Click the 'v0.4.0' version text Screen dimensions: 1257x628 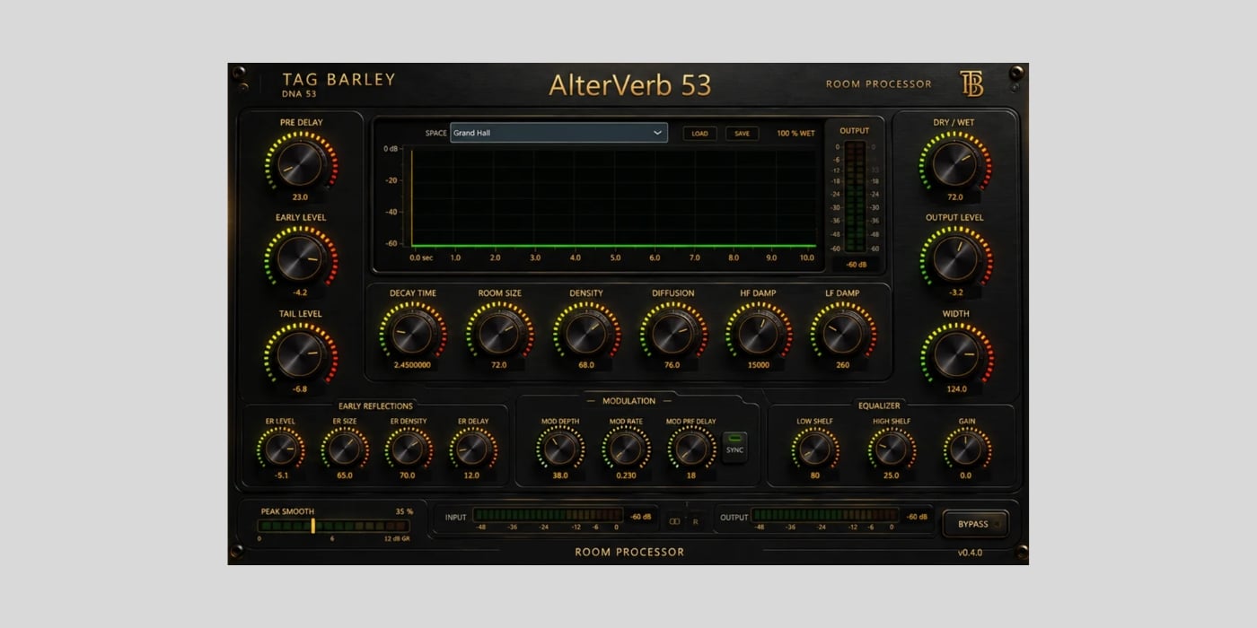pyautogui.click(x=970, y=553)
